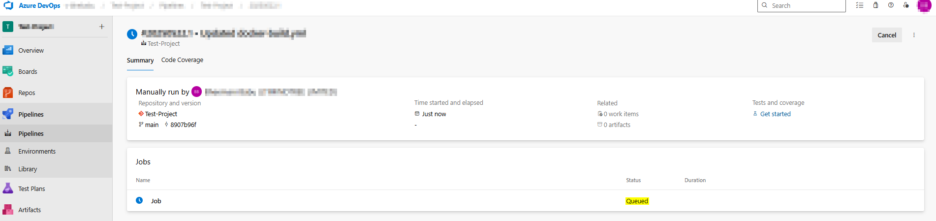This screenshot has width=936, height=221.
Task: Open more actions menu beside Cancel
Action: pos(914,35)
